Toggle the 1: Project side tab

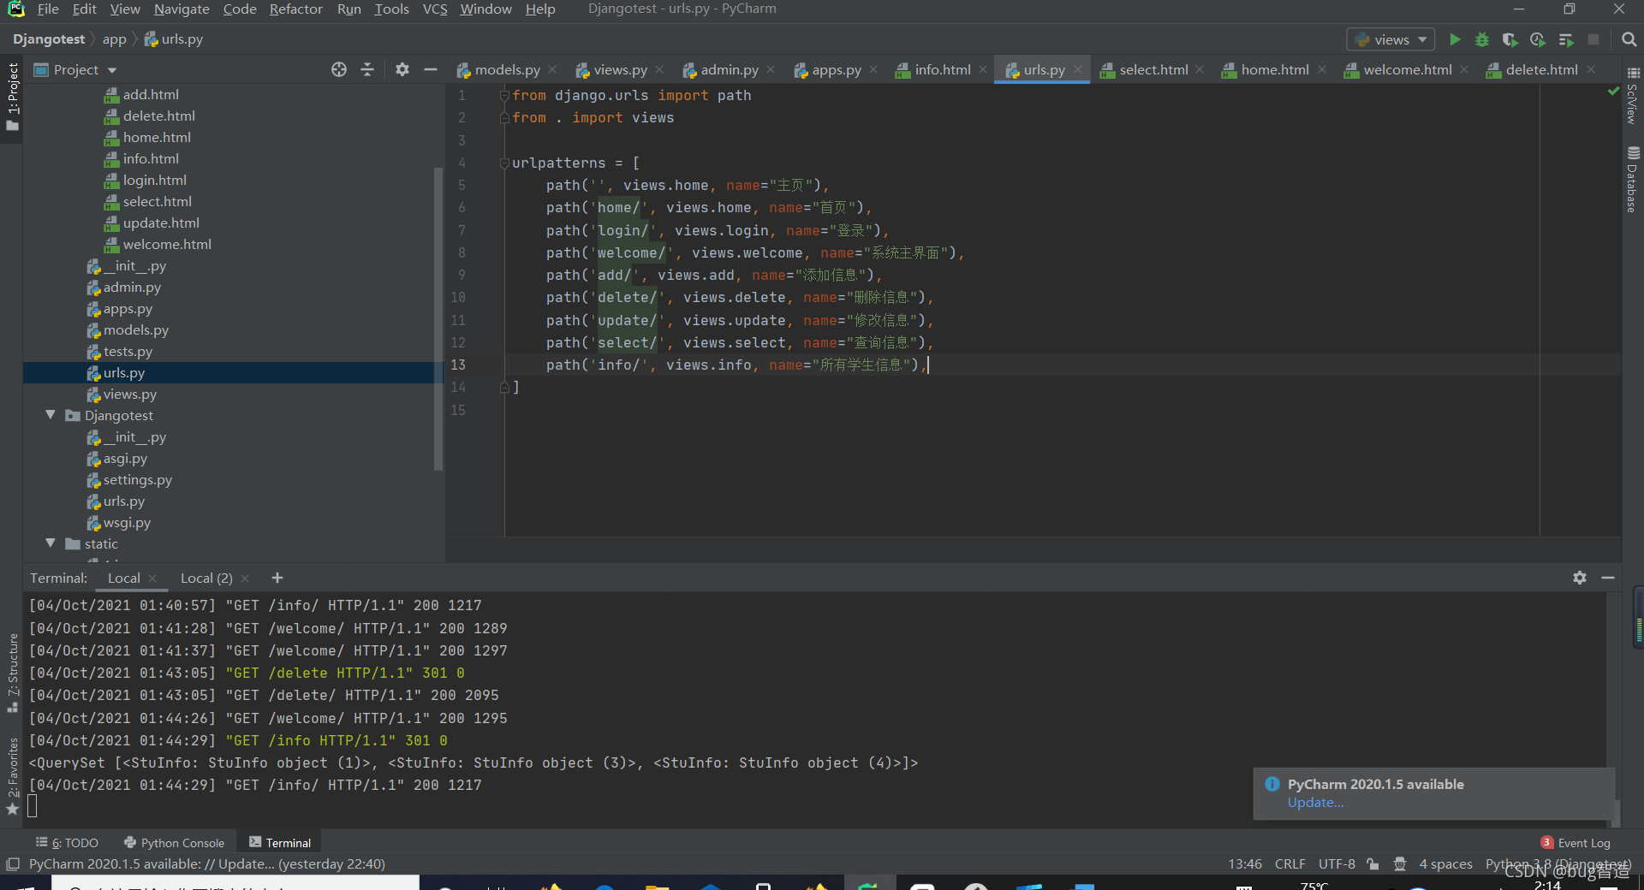tap(12, 97)
